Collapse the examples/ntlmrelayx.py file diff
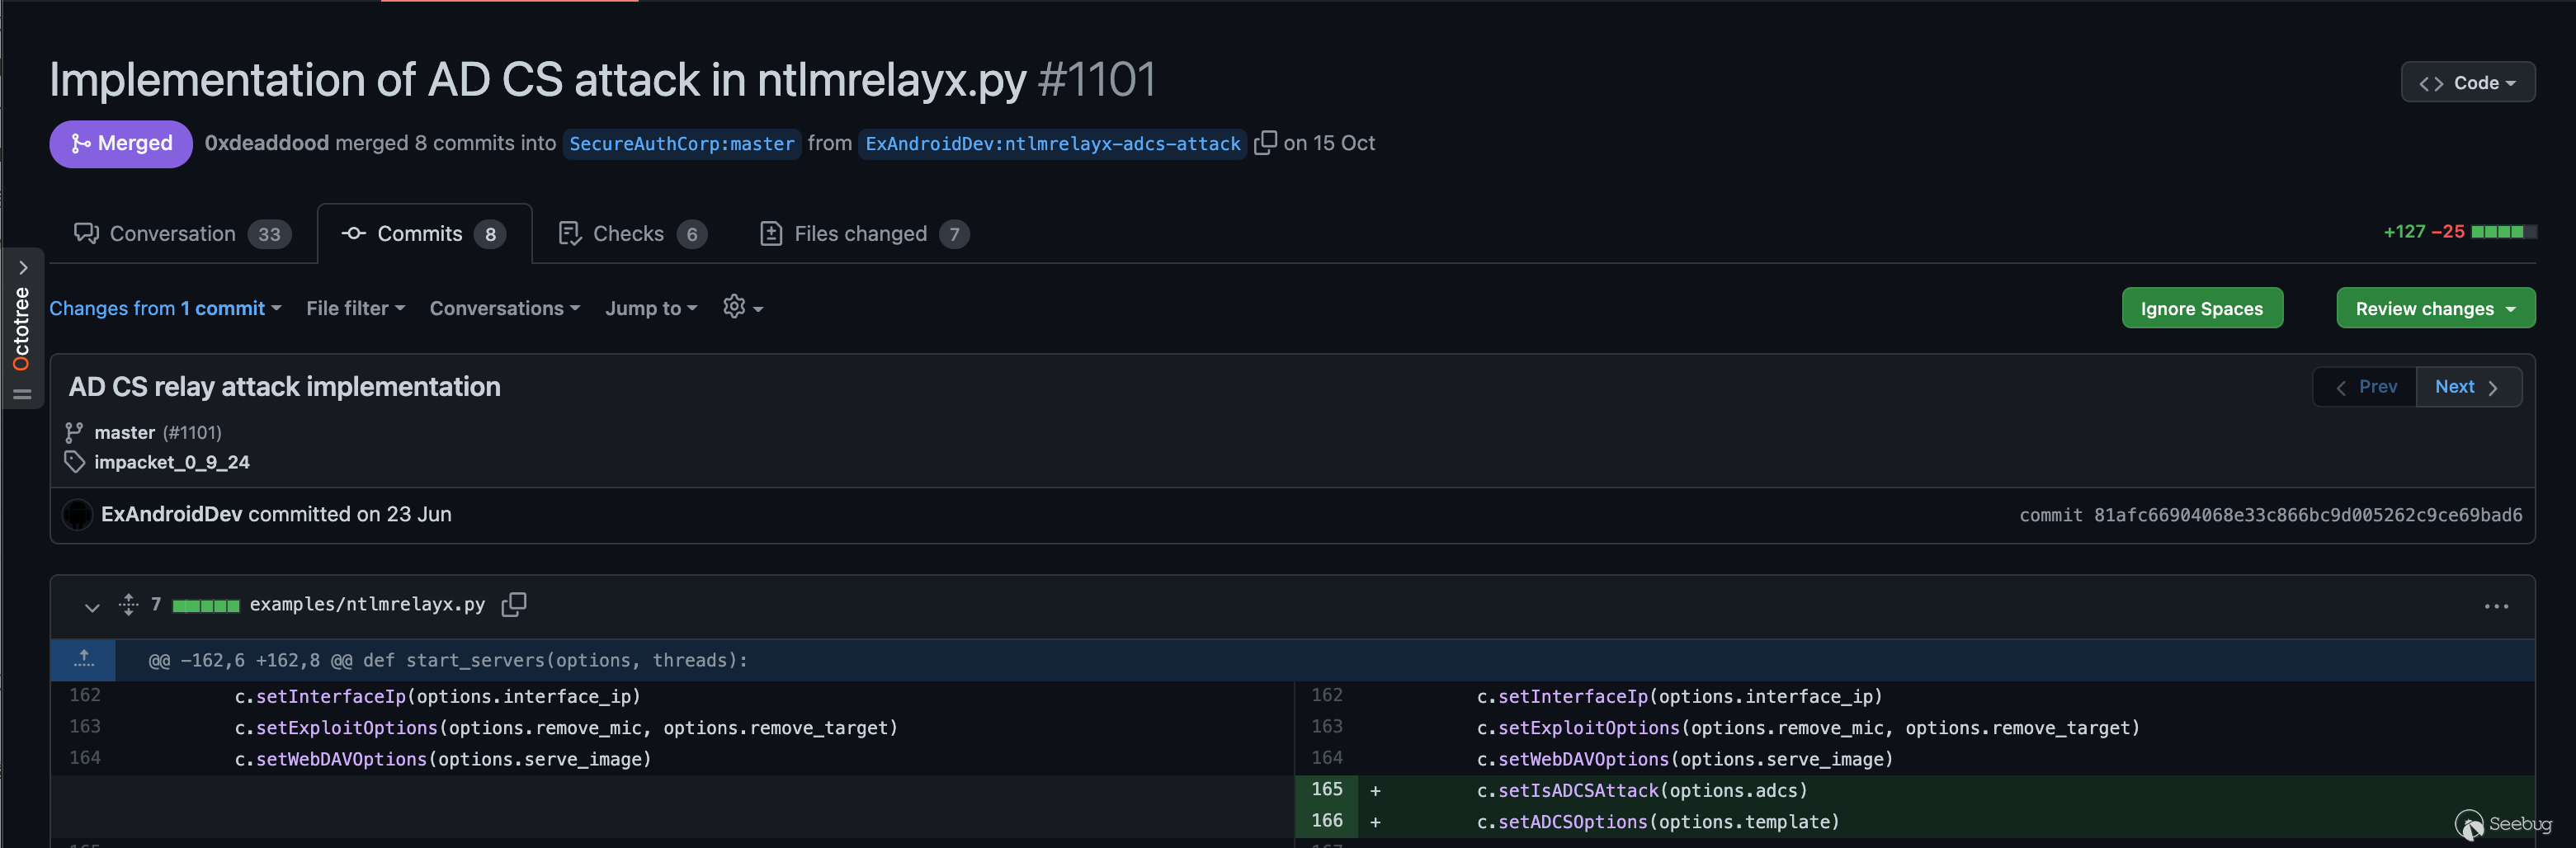 (92, 606)
